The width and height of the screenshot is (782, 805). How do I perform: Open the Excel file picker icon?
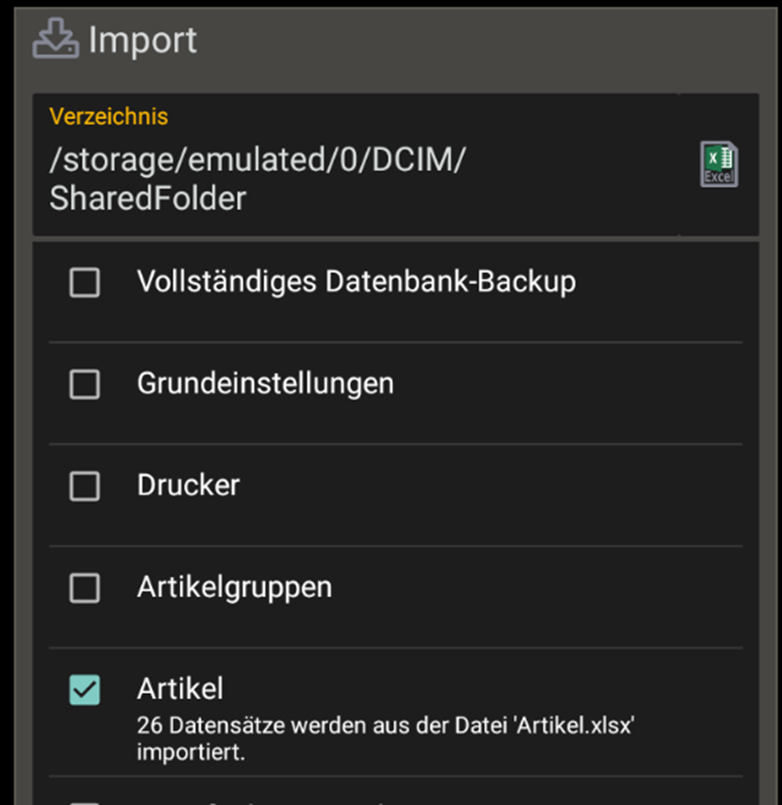719,165
